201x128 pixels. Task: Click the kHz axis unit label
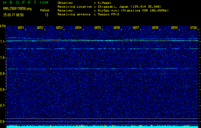pos(3,26)
